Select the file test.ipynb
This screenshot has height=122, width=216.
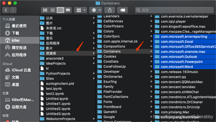[68, 89]
